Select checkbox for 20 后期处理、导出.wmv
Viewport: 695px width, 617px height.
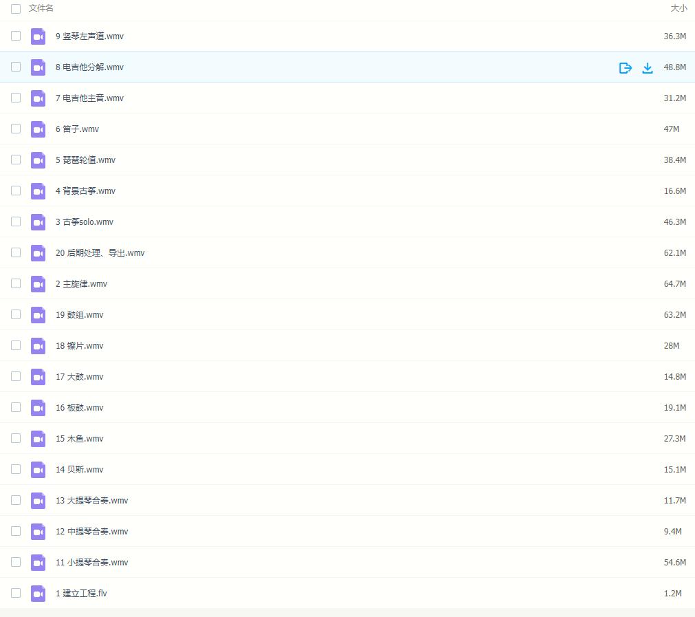[16, 252]
